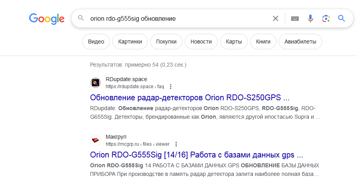357x190 pixels.
Task: Open the Orion RDO-G555Sig Работа с базами link
Action: 197,154
